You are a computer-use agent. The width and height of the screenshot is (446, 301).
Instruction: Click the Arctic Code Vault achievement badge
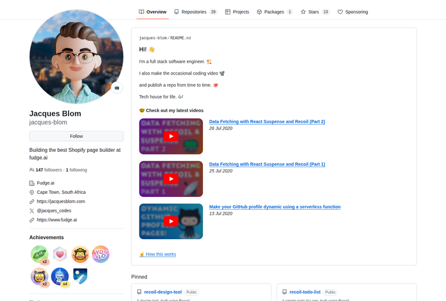pyautogui.click(x=80, y=277)
